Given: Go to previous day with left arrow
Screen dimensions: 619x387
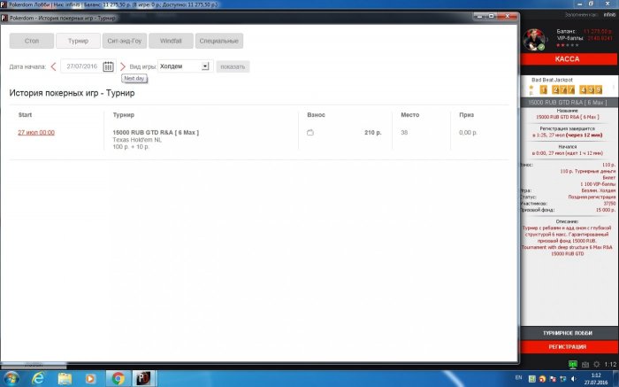Looking at the screenshot, I should (x=54, y=66).
